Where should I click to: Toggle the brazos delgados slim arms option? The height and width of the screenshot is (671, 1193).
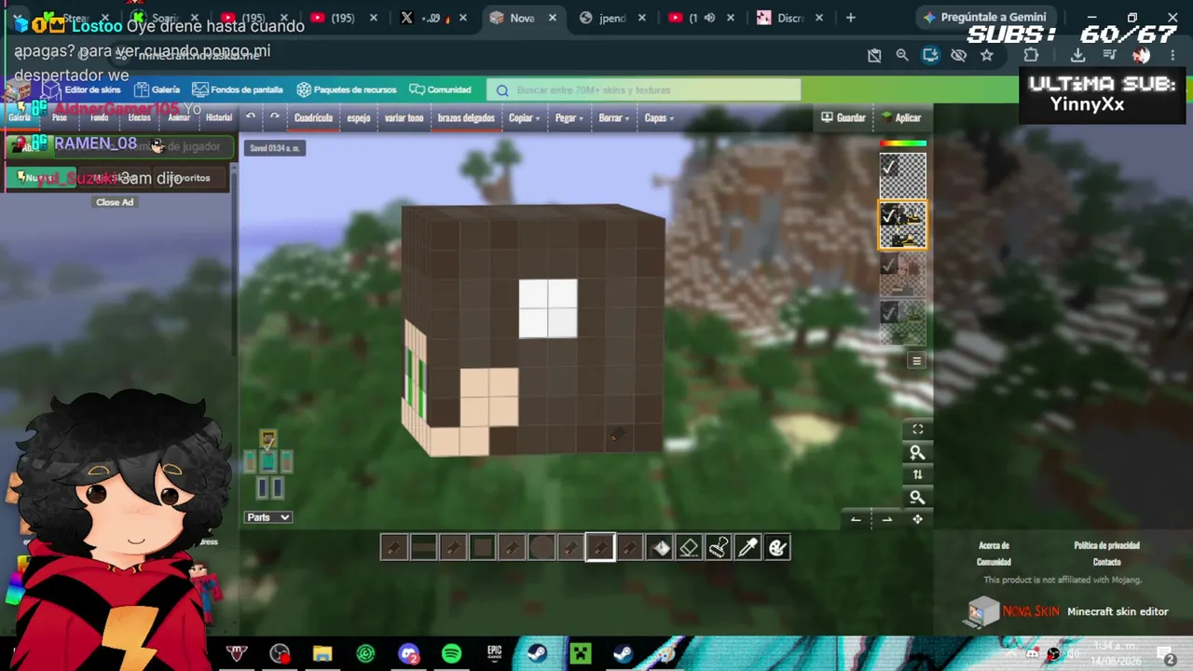pos(466,117)
